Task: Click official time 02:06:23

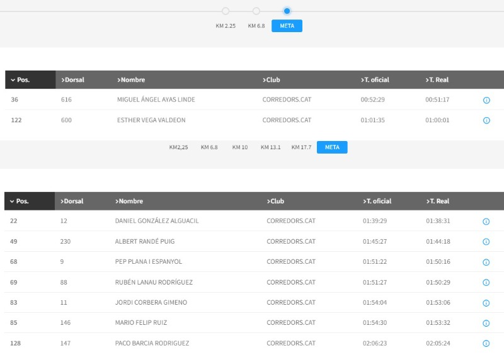Action: tap(375, 343)
